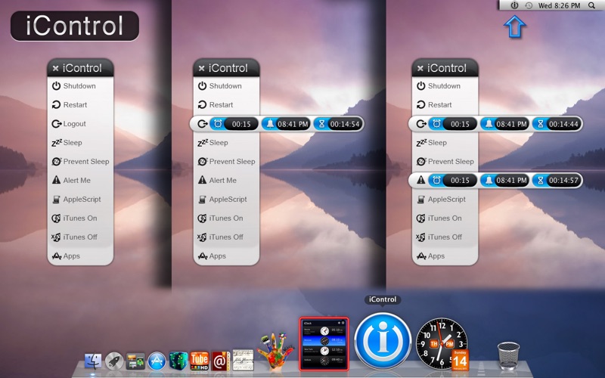This screenshot has height=378, width=605.
Task: Choose Sleep in the left iControl panel
Action: point(80,143)
